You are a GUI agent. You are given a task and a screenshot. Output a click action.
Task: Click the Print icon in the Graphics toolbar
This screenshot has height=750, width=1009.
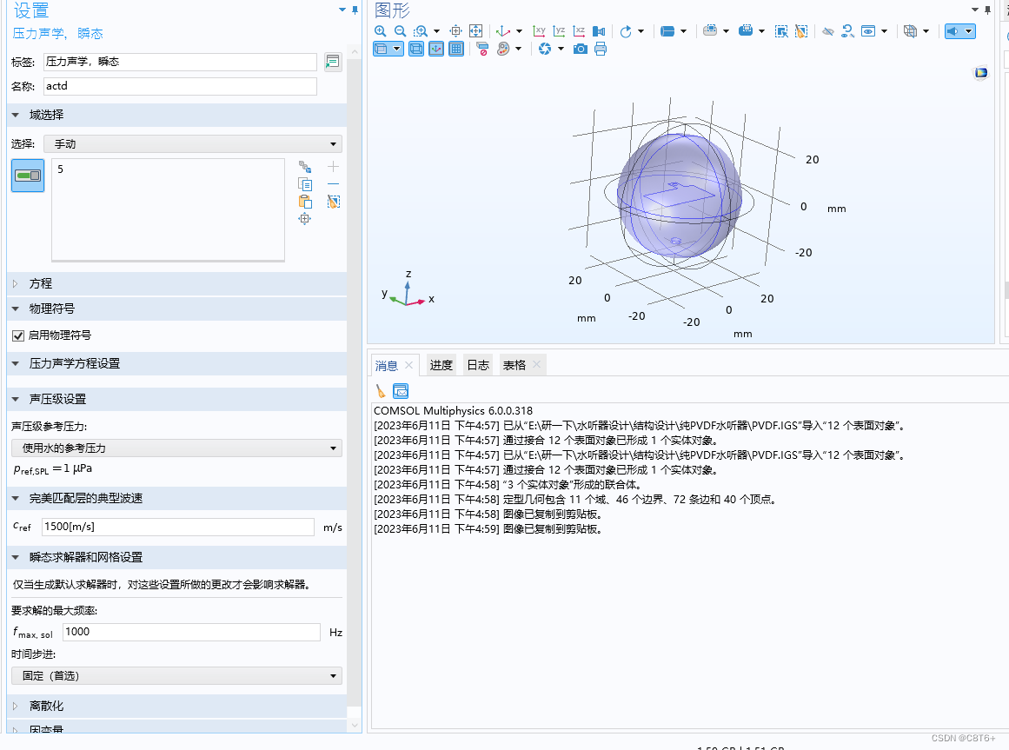(x=601, y=49)
